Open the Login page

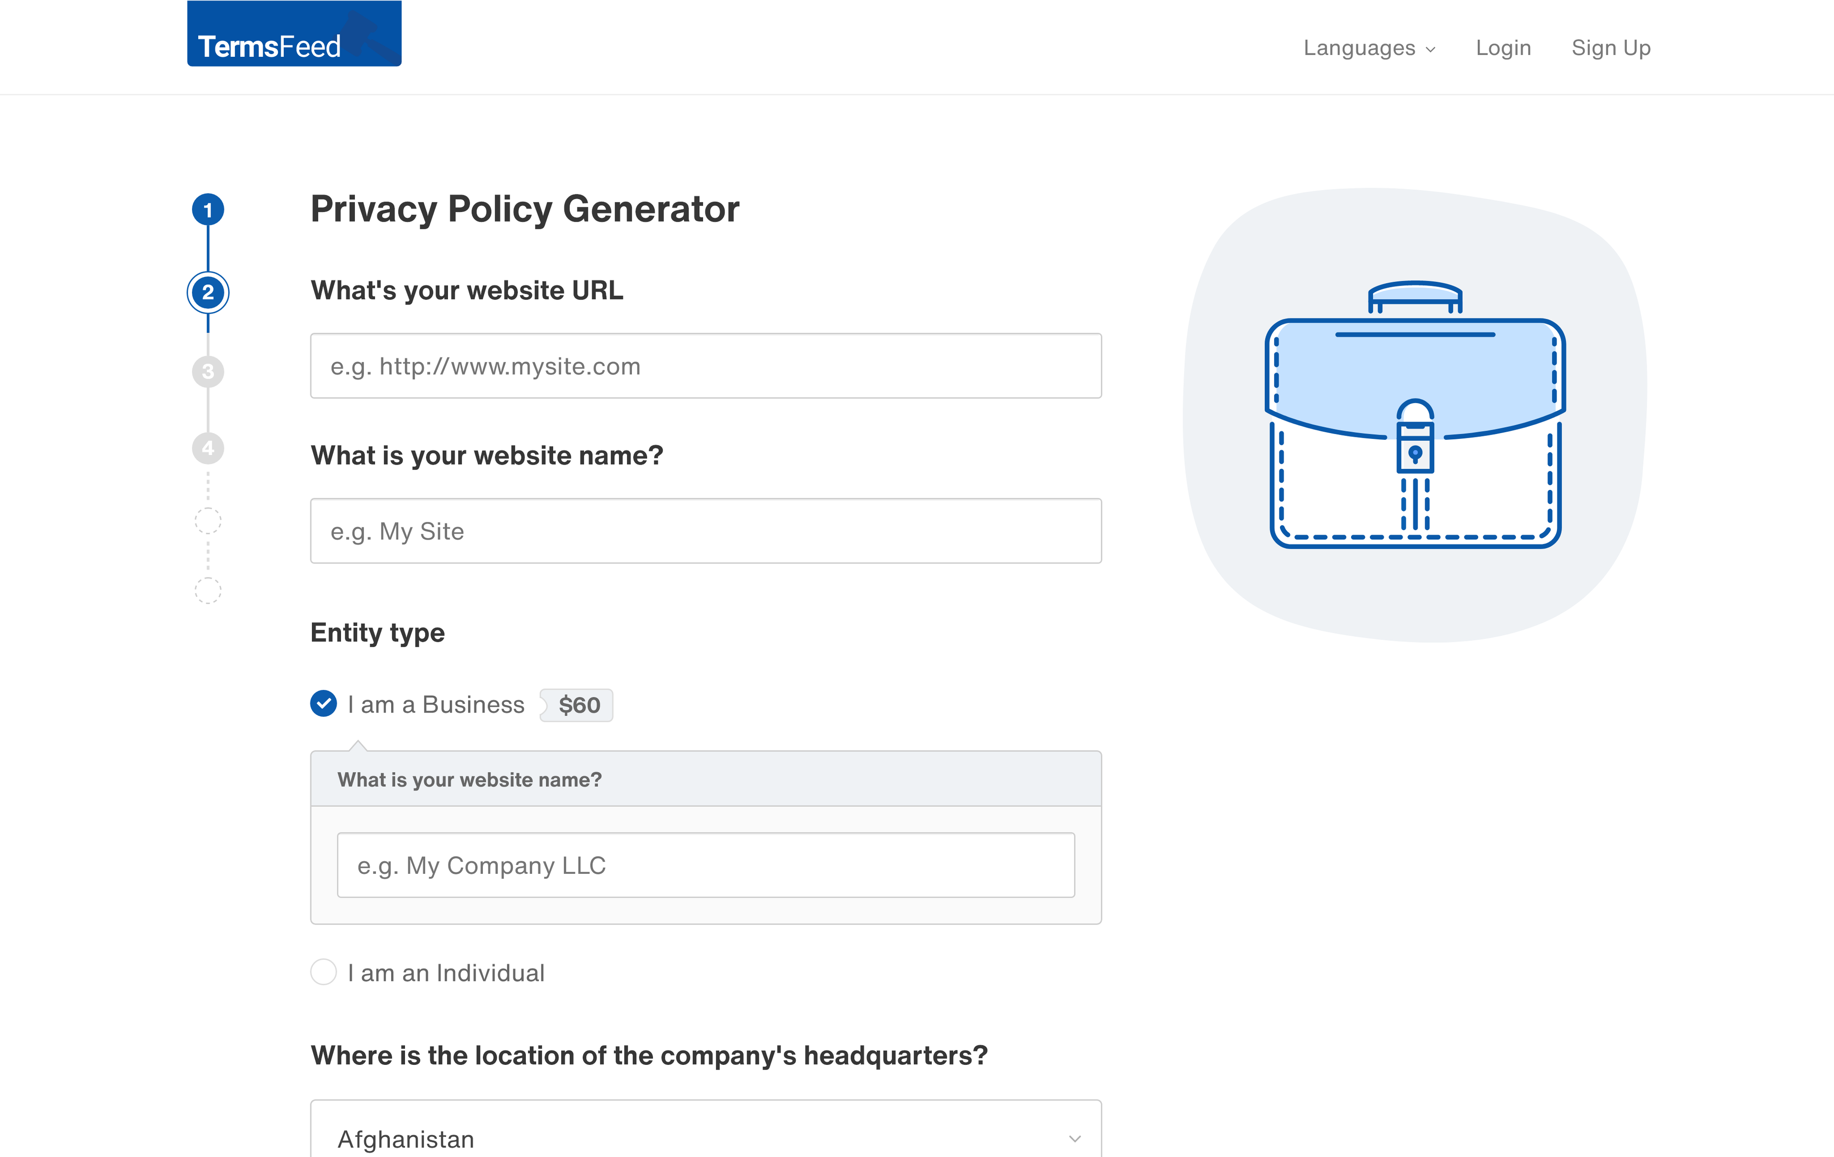[1503, 48]
